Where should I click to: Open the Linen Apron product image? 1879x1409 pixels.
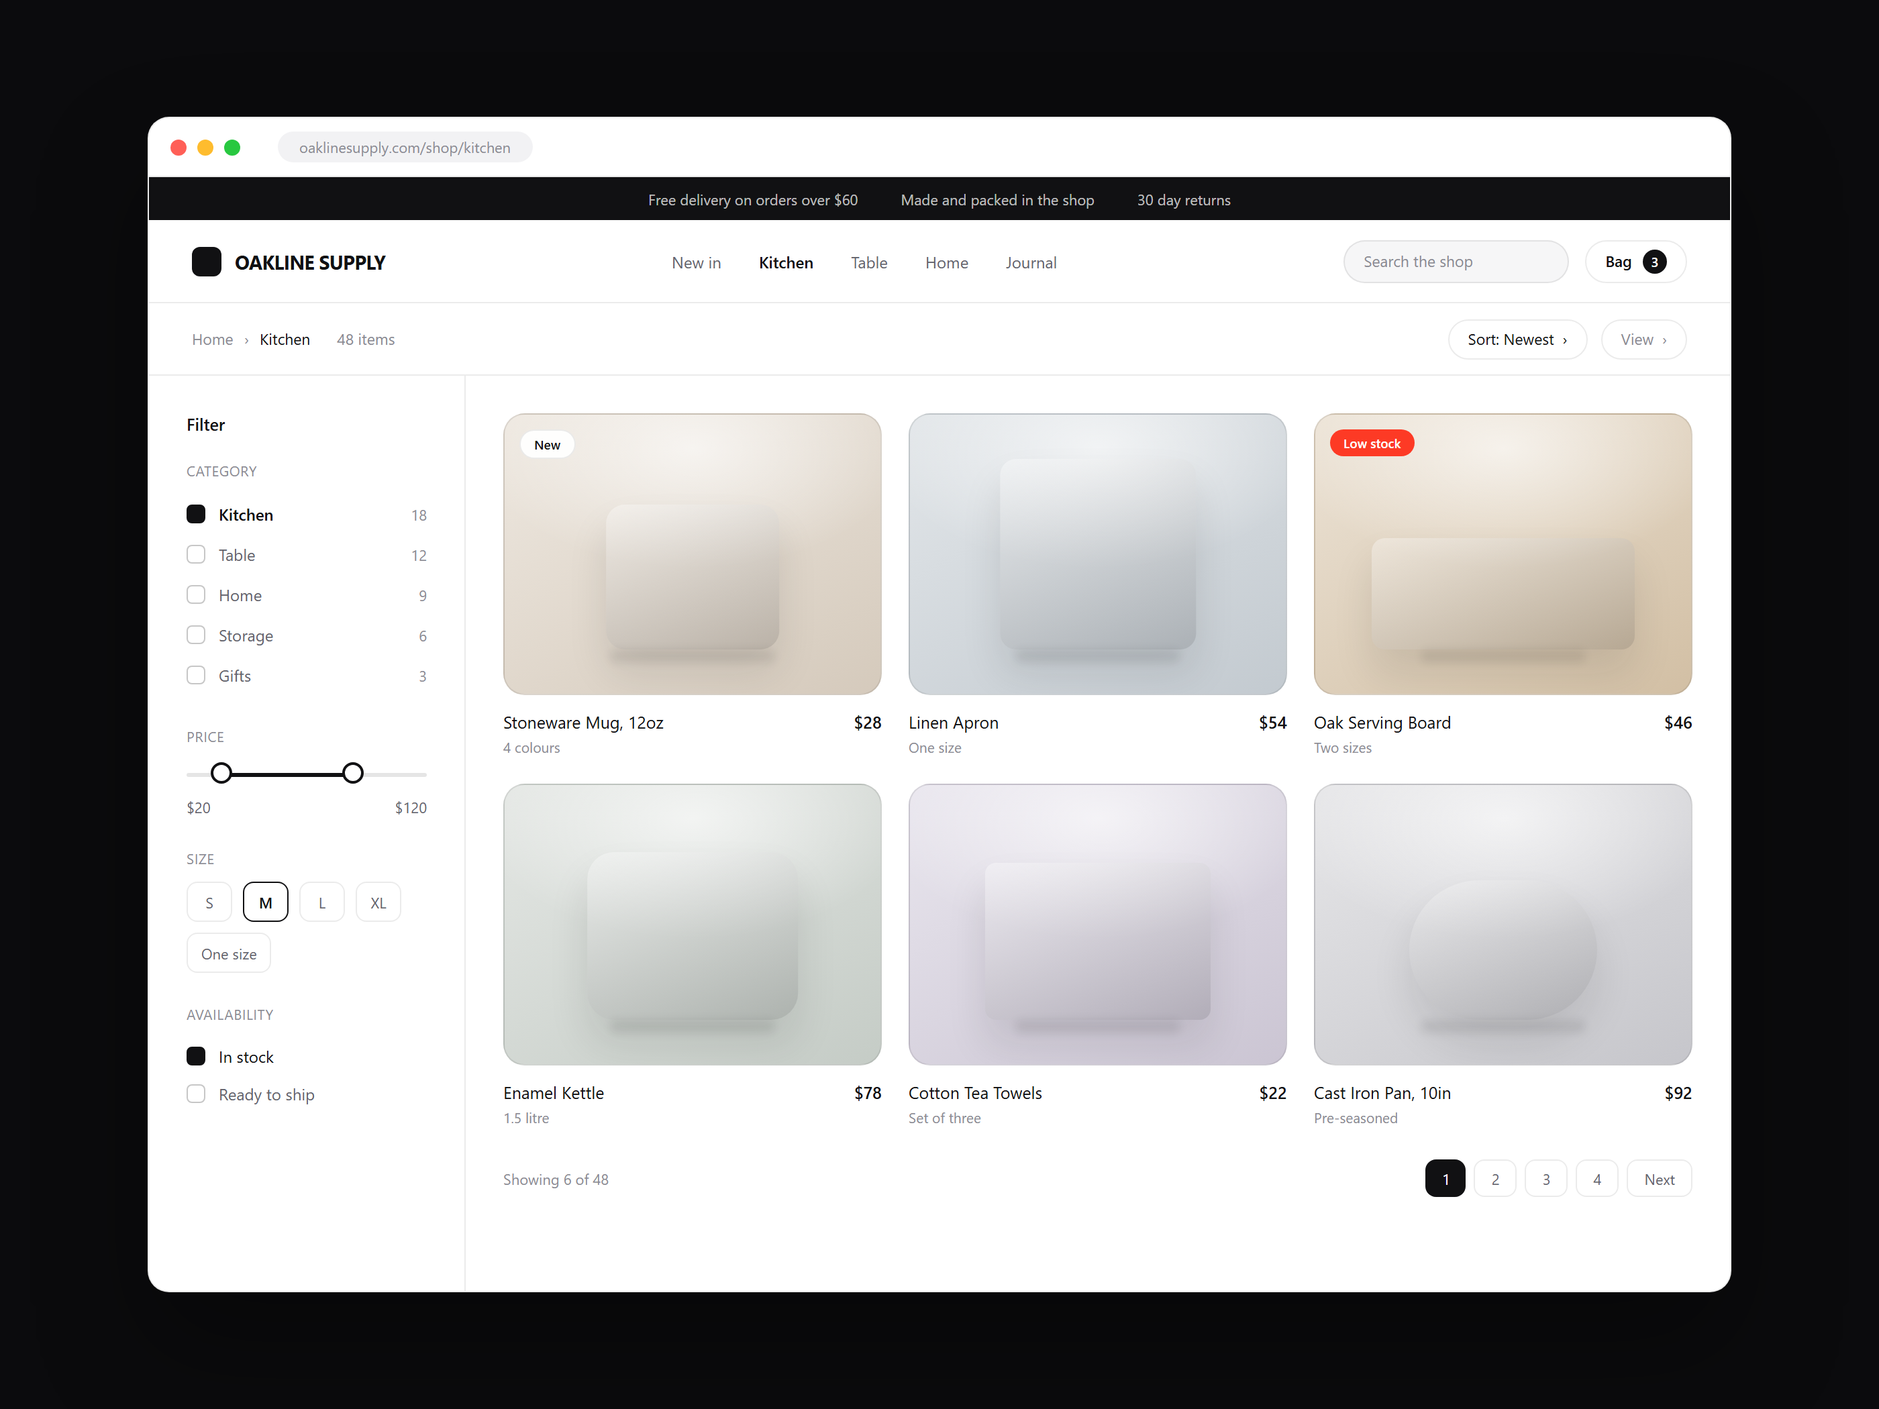(1097, 554)
